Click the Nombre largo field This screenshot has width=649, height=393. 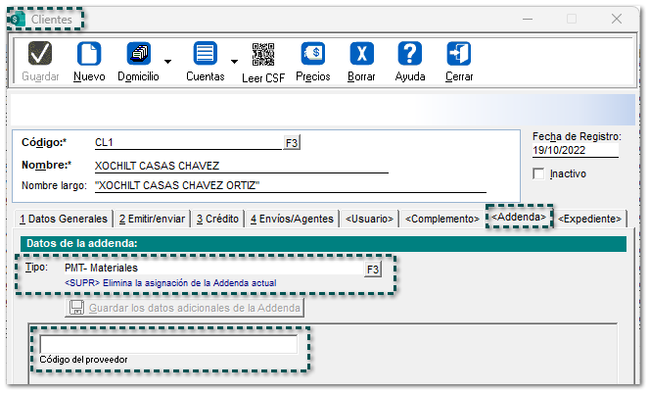tap(290, 185)
